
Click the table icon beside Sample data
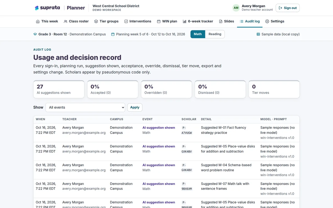point(258,34)
